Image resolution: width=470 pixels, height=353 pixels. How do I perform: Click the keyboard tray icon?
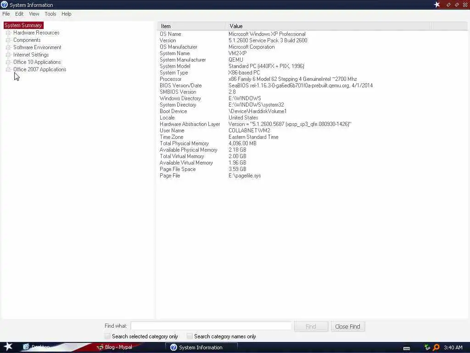407,348
